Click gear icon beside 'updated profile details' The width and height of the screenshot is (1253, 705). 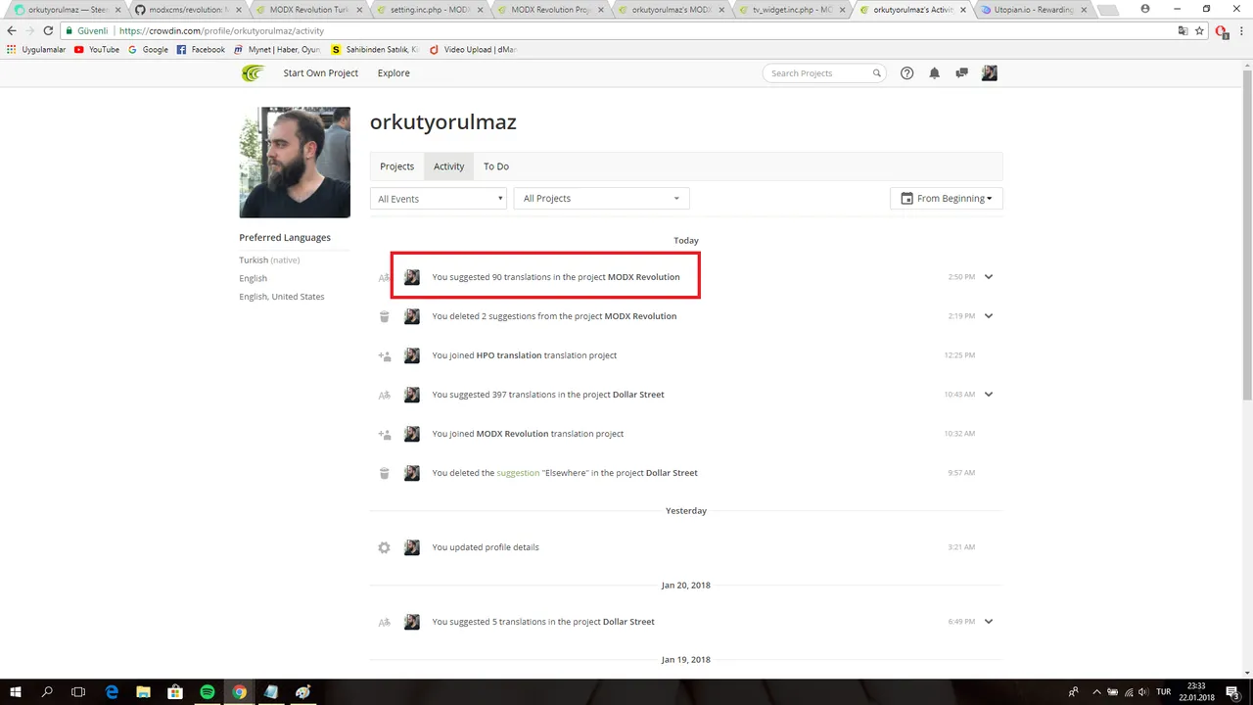click(x=384, y=547)
